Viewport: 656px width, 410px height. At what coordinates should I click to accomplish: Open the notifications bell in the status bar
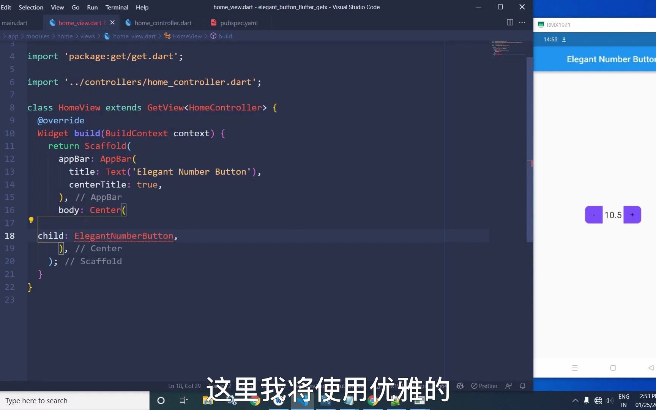[523, 386]
